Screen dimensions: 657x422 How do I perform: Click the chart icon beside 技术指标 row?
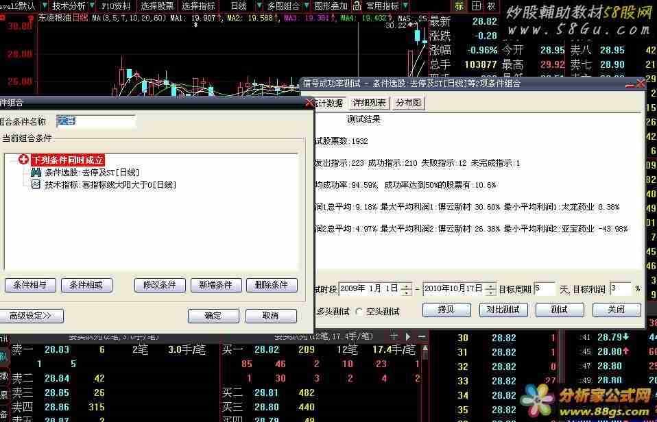click(x=36, y=184)
